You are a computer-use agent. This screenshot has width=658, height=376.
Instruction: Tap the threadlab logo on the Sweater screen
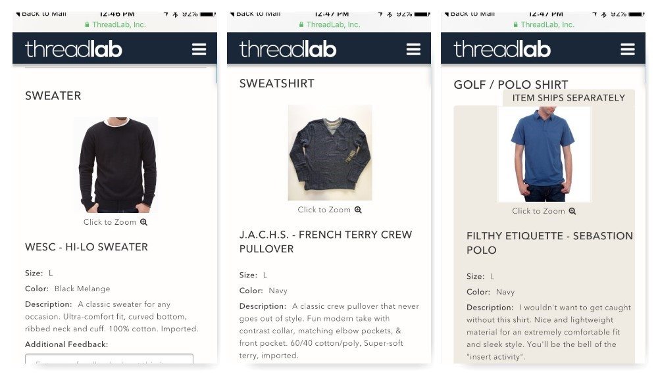(74, 49)
